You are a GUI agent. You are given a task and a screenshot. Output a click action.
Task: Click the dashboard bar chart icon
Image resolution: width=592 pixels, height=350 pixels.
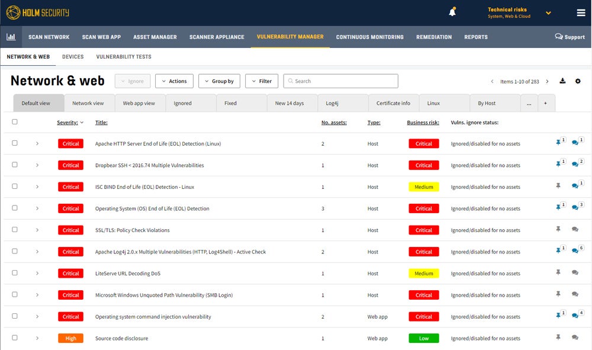click(x=11, y=37)
